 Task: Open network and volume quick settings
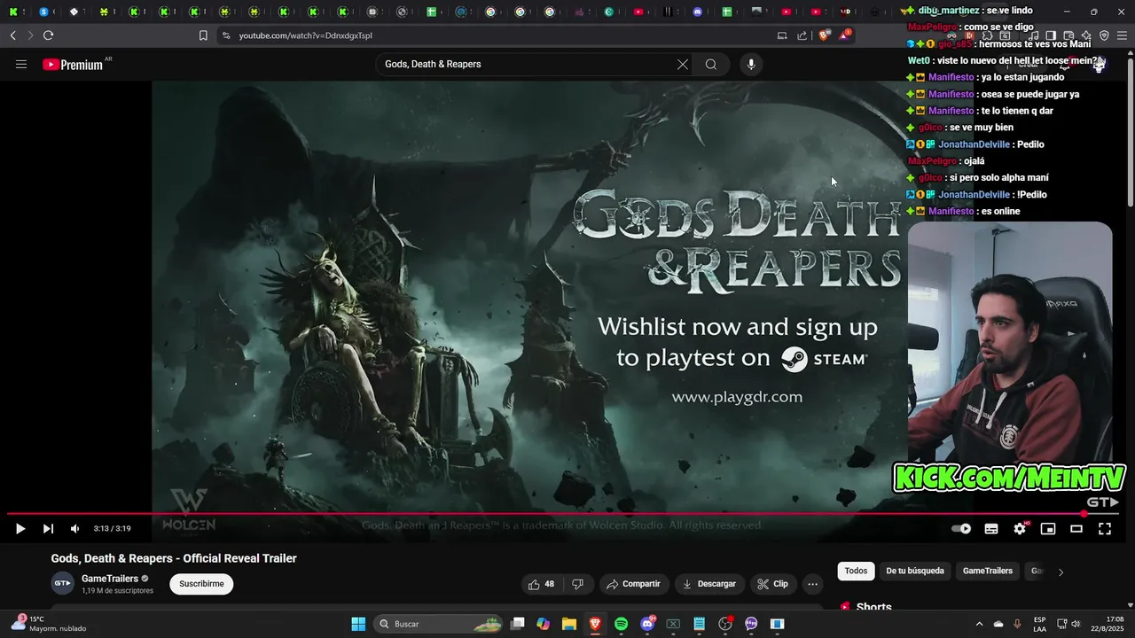[x=1069, y=624]
